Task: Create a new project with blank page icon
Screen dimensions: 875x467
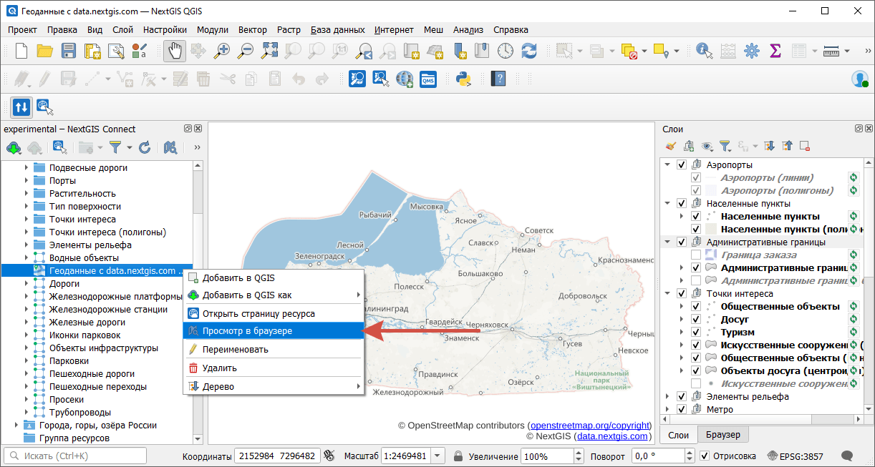Action: (x=21, y=51)
